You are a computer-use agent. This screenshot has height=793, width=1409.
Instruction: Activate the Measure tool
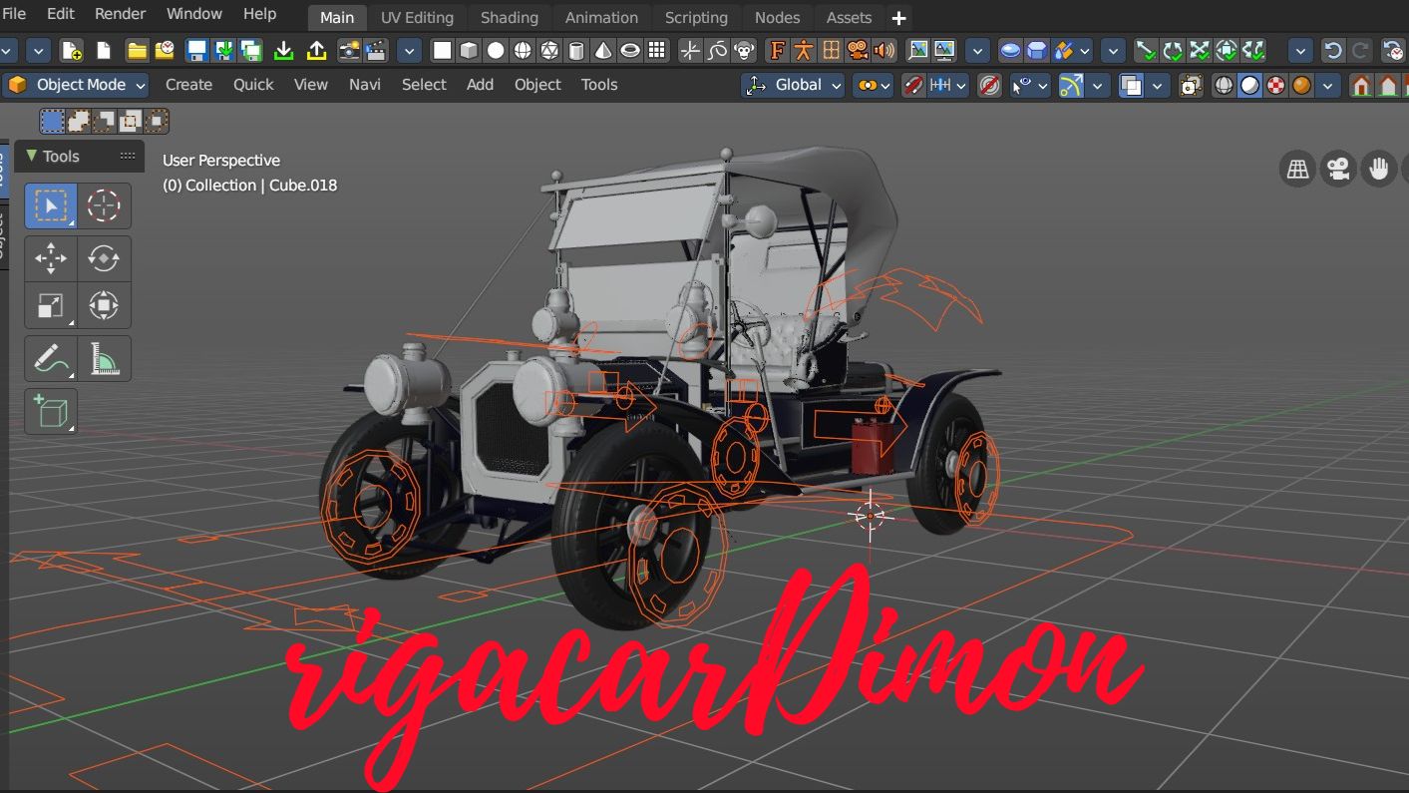pyautogui.click(x=104, y=358)
